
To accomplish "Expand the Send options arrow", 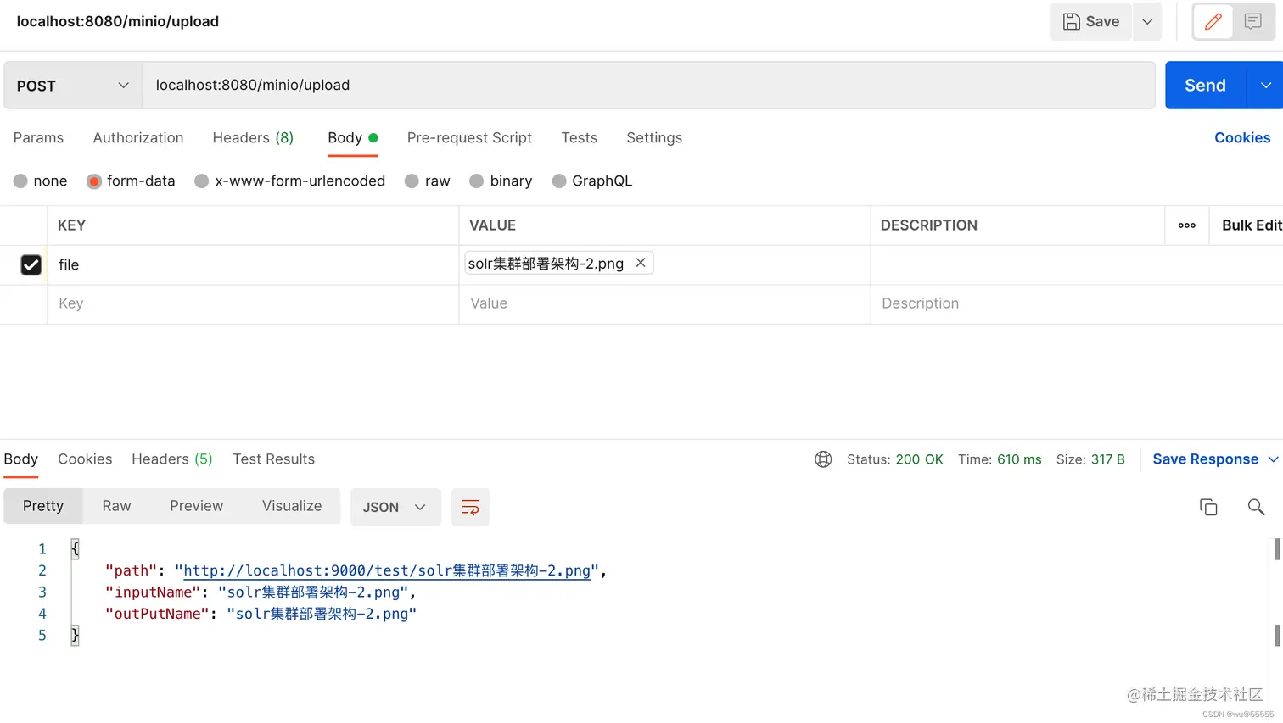I will tap(1265, 86).
